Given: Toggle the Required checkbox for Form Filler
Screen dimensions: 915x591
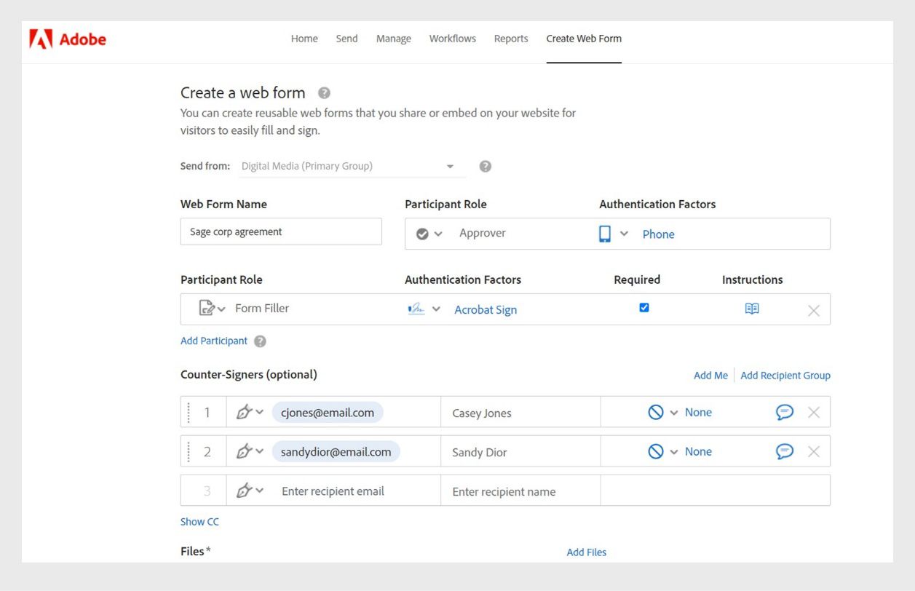Looking at the screenshot, I should point(644,308).
